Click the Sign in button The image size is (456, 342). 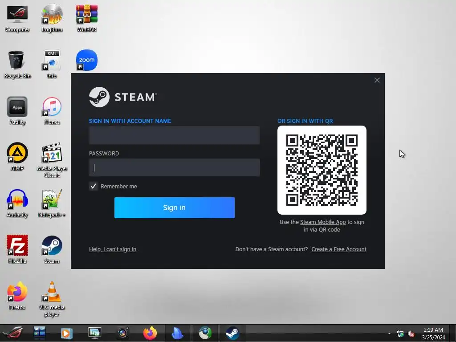tap(174, 208)
